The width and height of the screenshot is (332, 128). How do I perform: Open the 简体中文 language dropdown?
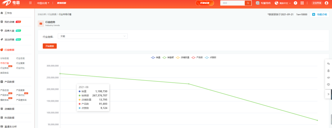click(285, 3)
